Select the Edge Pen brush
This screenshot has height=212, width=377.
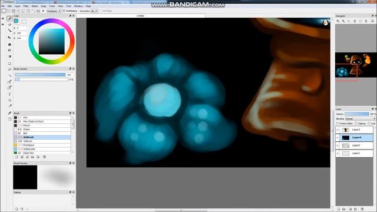tap(42, 153)
